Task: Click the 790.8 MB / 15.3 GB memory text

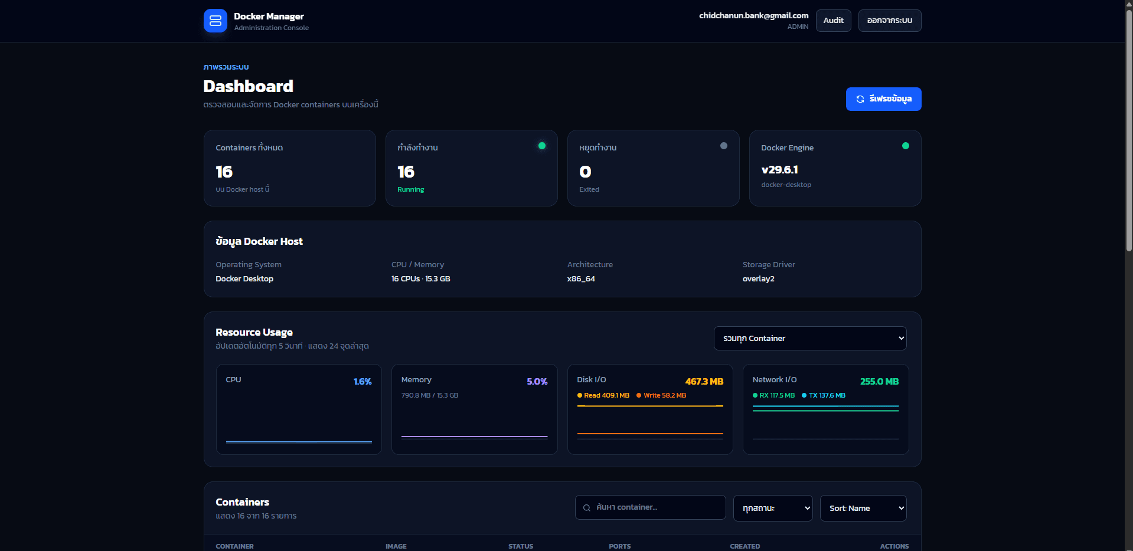Action: [x=430, y=395]
